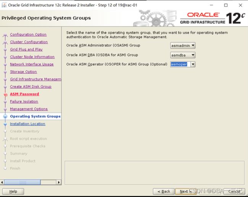Click the Cancel button
This screenshot has width=248, height=197.
coord(234,191)
